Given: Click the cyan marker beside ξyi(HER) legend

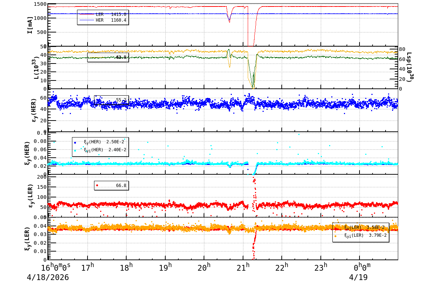Looking at the screenshot, I should 75,150.
